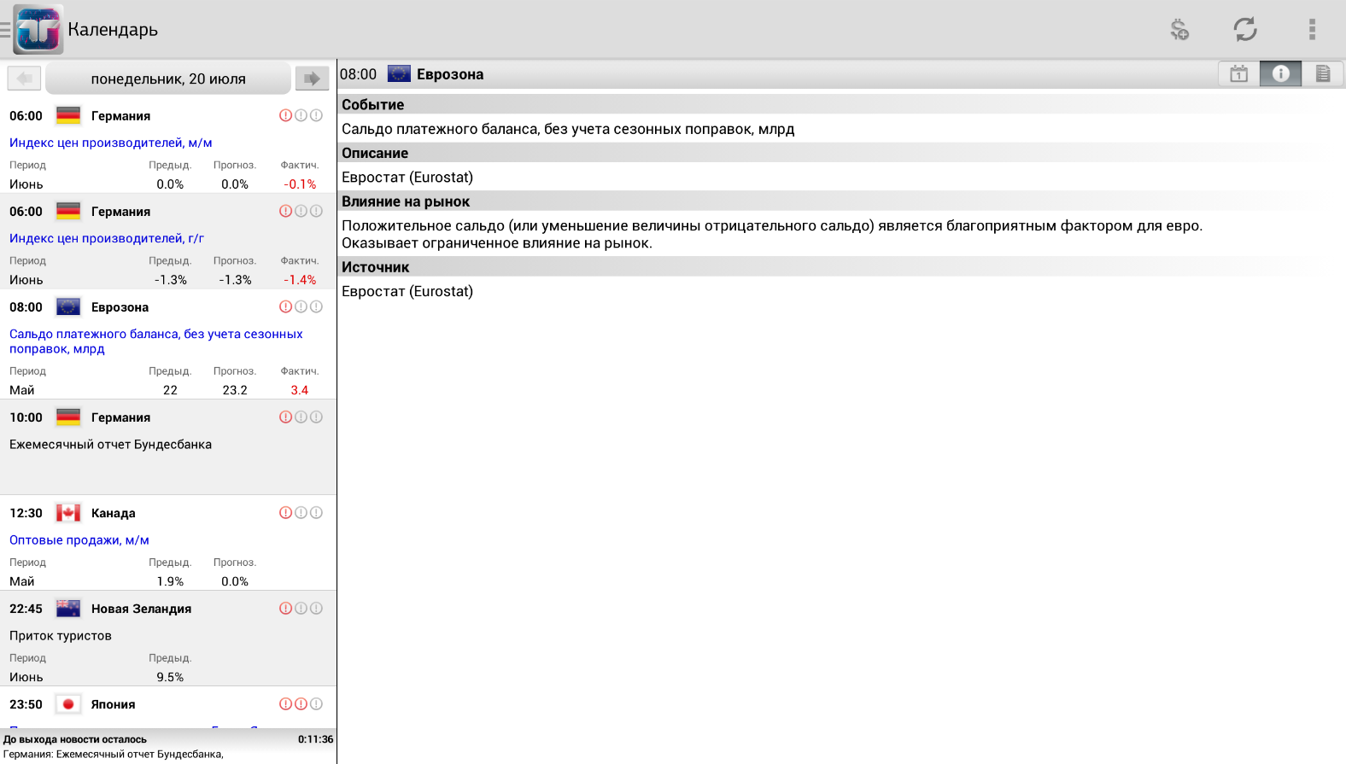Screen dimensions: 1346x764
Task: Open the document text tab icon
Action: coord(1322,74)
